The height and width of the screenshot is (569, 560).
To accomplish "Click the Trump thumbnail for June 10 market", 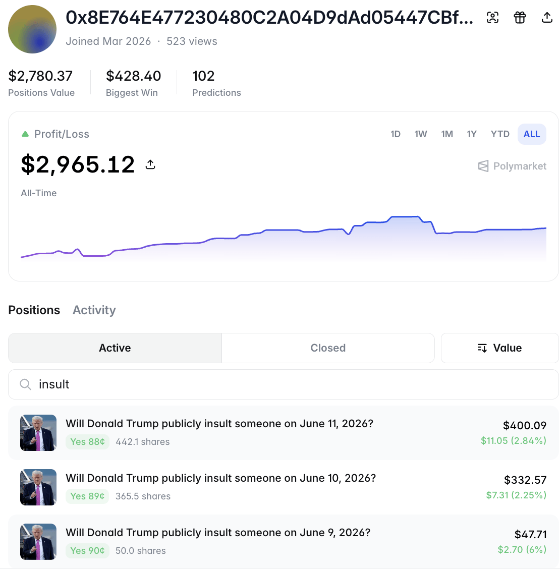I will coord(38,487).
